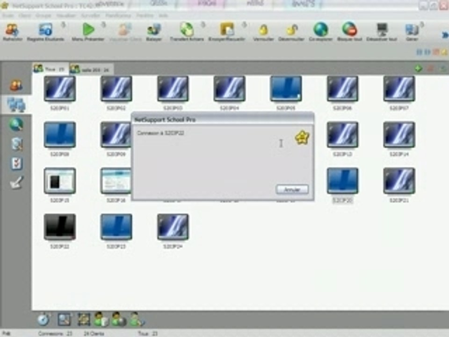Select the S203P06 student thumbnail
This screenshot has width=449, height=337.
click(342, 89)
